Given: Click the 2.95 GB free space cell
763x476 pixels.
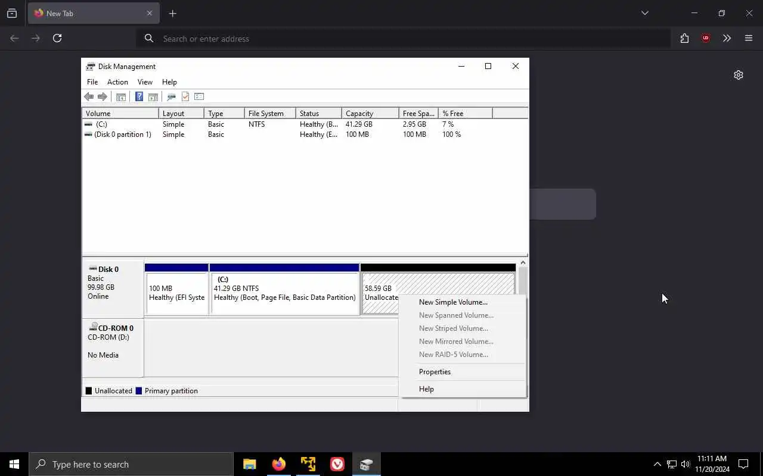Looking at the screenshot, I should pyautogui.click(x=414, y=124).
